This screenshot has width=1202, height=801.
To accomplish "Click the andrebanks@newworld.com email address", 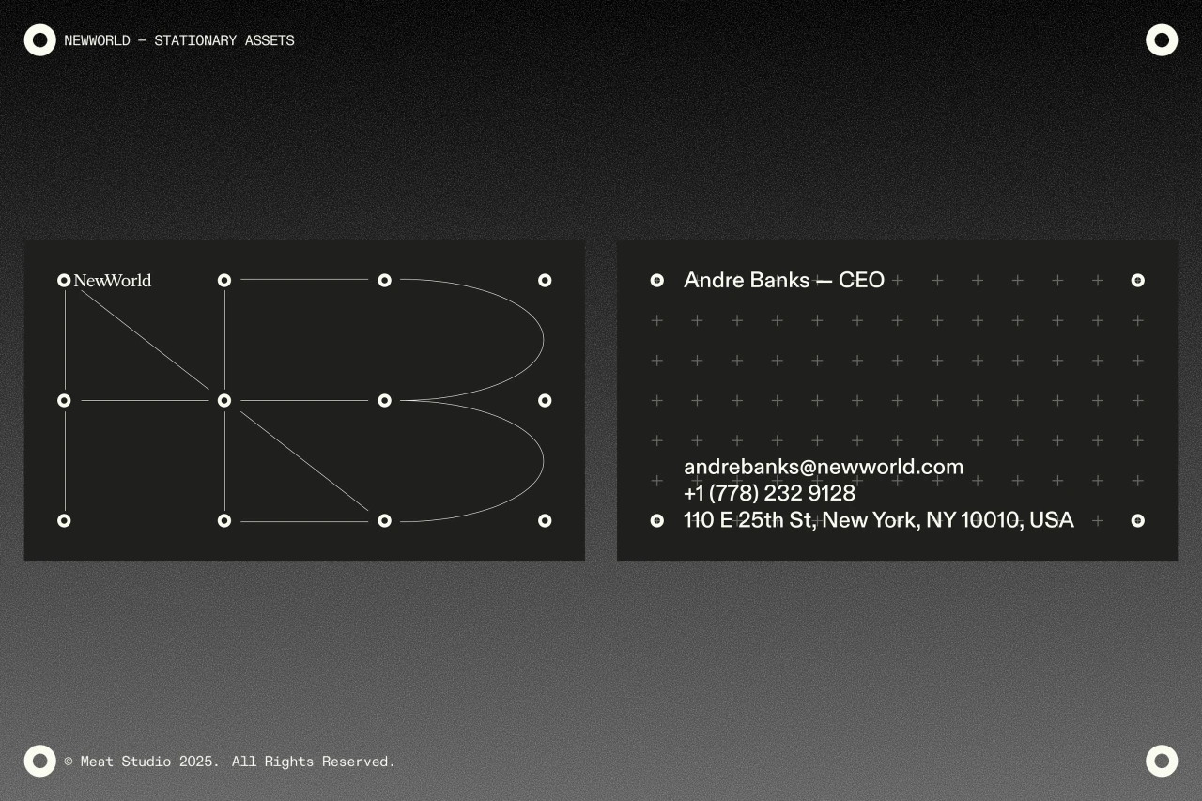I will click(x=824, y=467).
